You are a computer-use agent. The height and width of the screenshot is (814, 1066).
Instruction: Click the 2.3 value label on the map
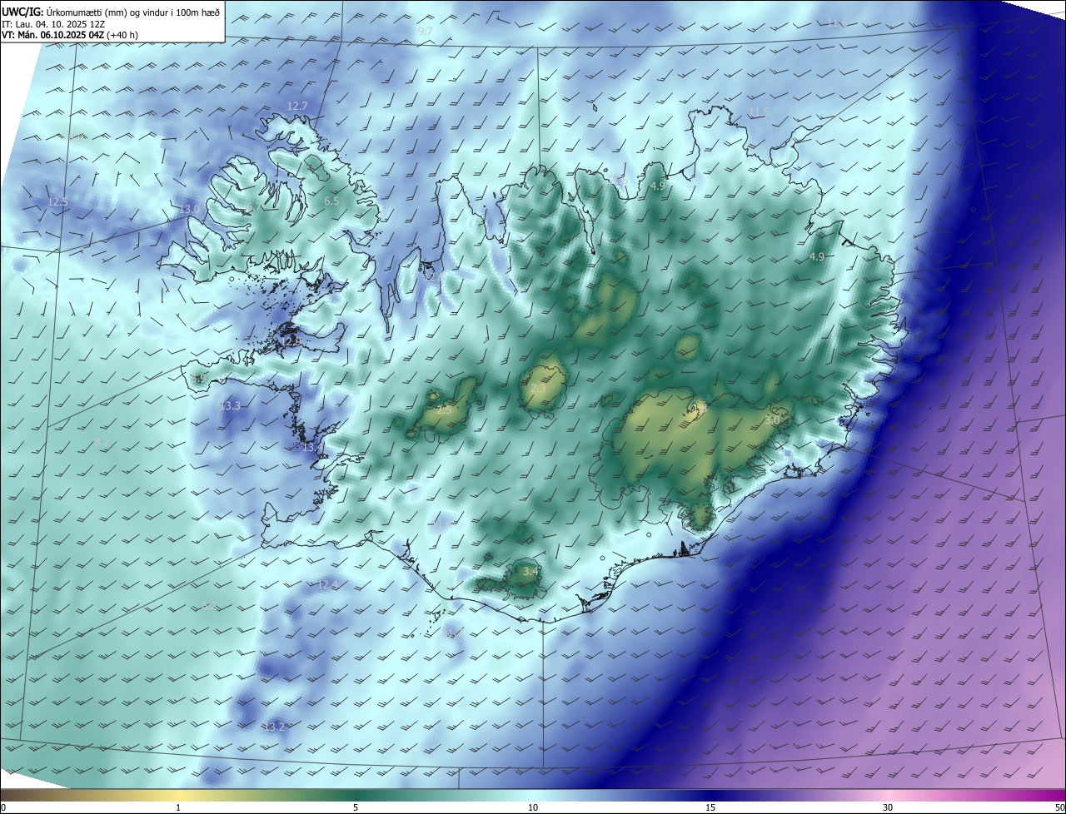click(538, 389)
